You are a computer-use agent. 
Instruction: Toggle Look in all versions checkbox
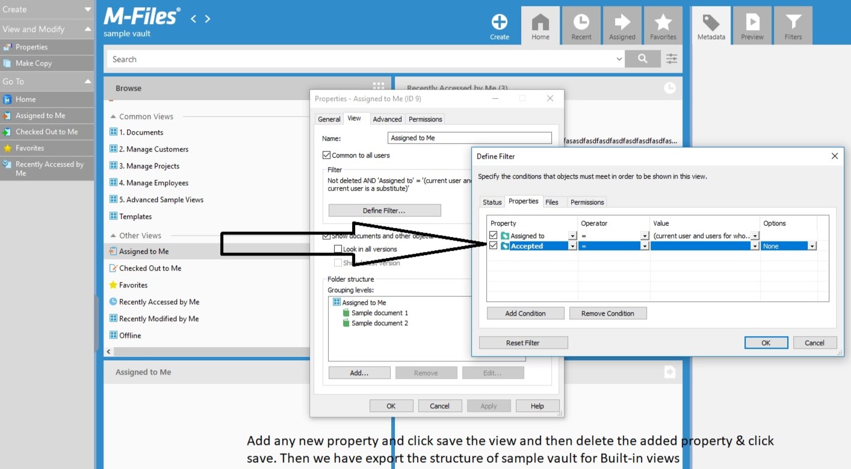click(338, 249)
